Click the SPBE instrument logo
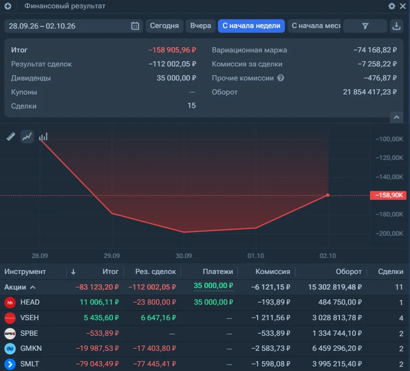Viewport: 410px width, 371px height. [x=10, y=334]
